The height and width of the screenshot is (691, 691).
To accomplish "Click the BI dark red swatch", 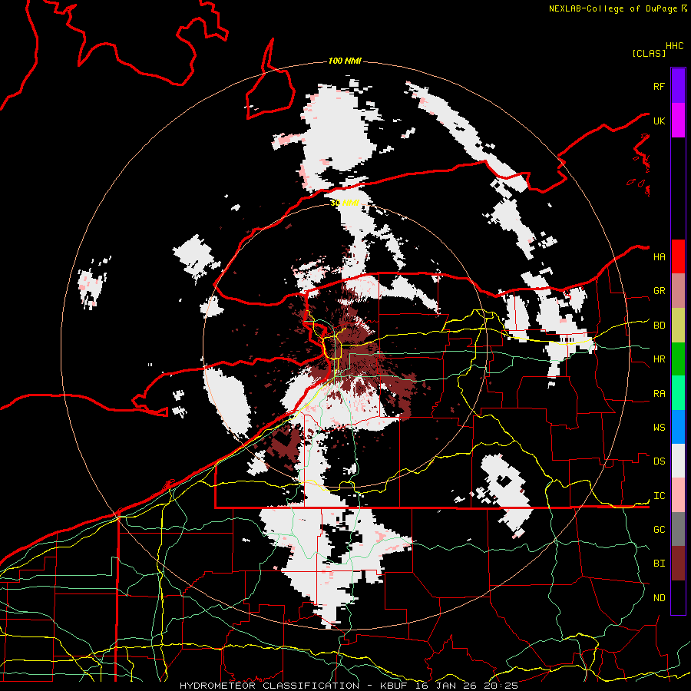I will 678,564.
